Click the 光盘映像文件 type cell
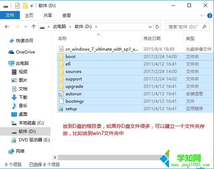The width and height of the screenshot is (214, 169). (x=198, y=49)
